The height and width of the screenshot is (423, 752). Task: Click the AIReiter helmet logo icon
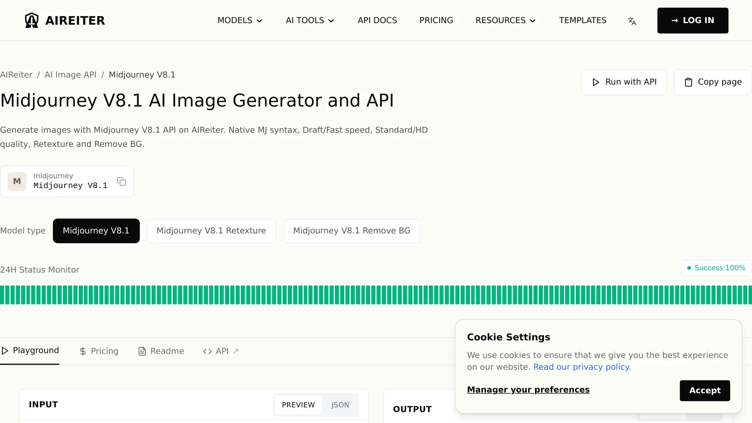(32, 20)
